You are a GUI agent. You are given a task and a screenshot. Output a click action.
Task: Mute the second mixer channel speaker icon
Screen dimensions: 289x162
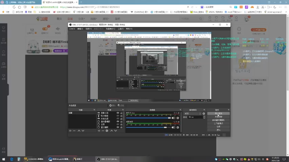tap(173, 127)
